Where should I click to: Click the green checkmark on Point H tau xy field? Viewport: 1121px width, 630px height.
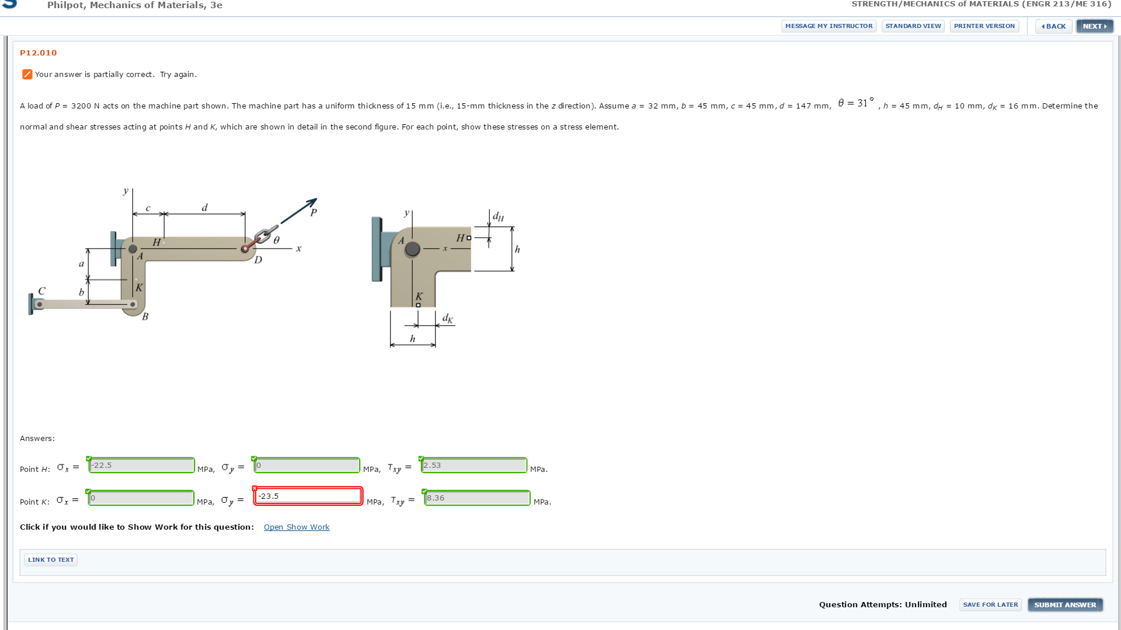click(x=422, y=457)
